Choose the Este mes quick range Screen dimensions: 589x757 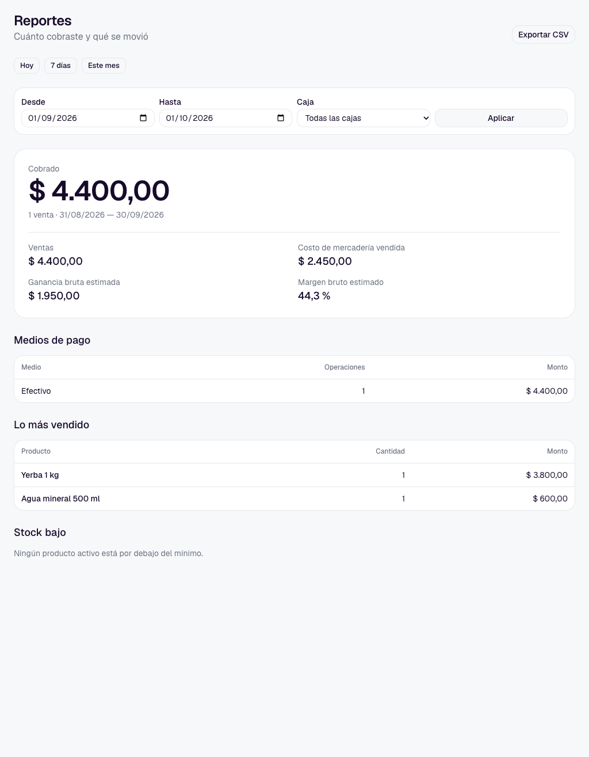click(x=104, y=66)
